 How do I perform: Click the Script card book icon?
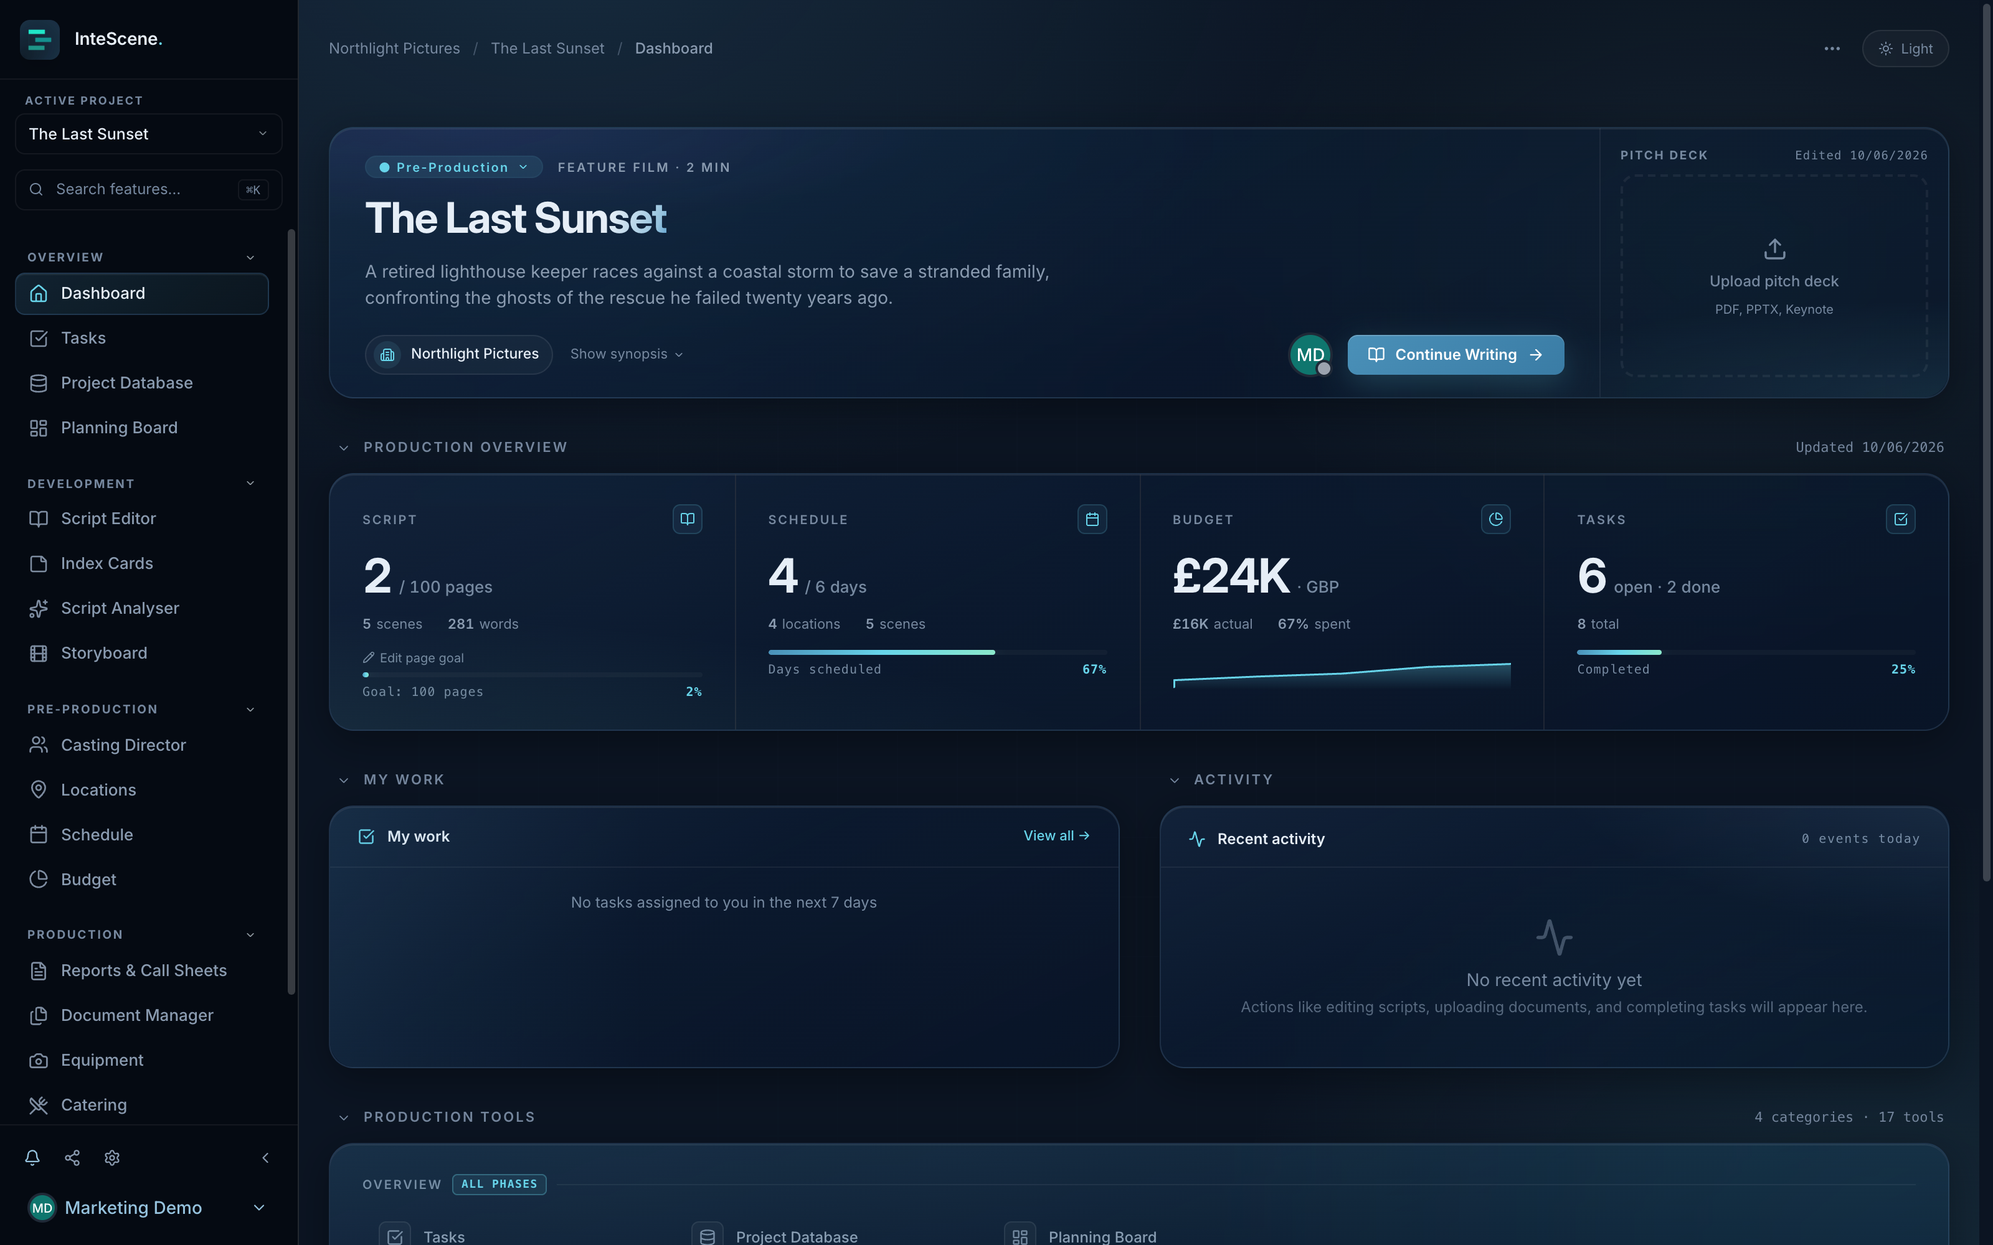687,519
